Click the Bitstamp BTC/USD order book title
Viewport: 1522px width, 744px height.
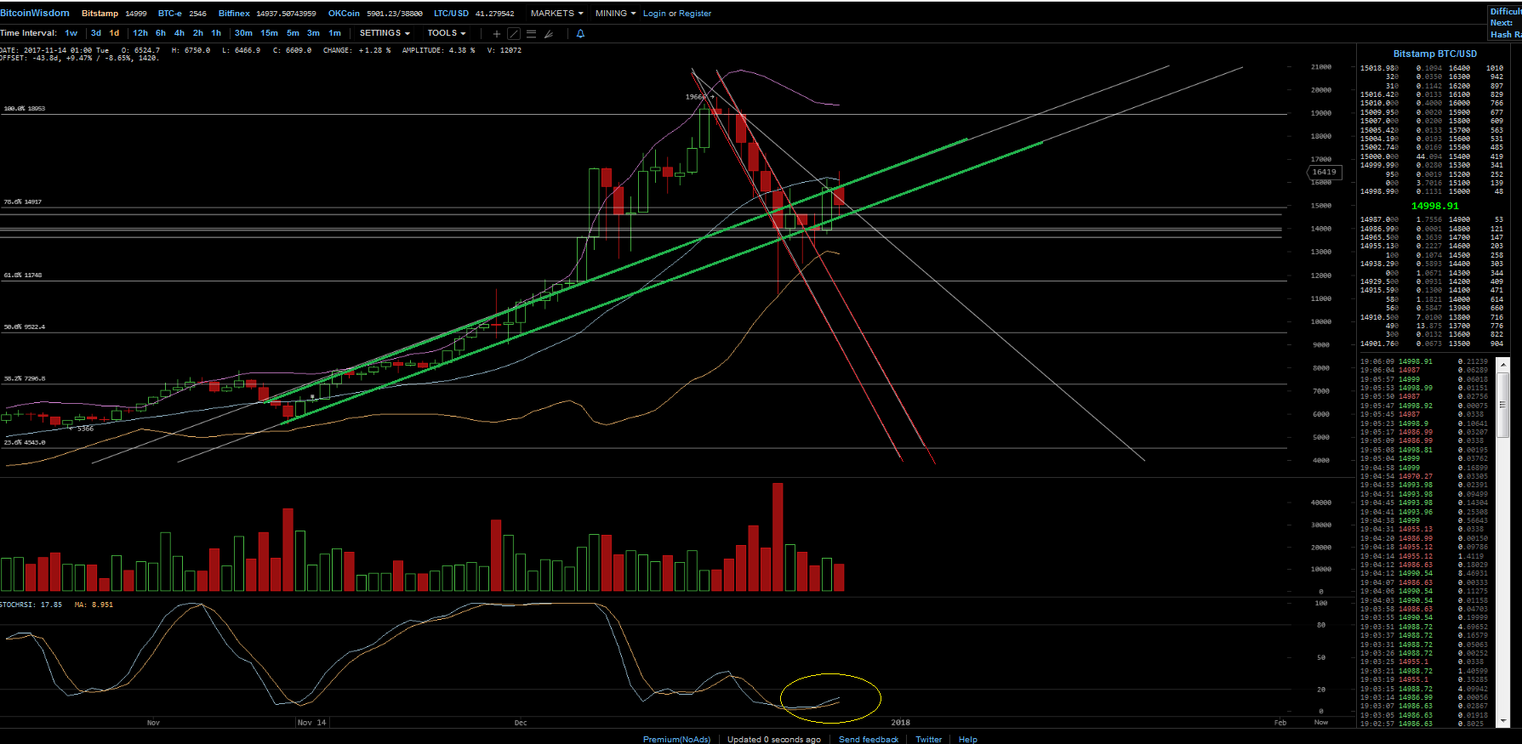coord(1435,54)
